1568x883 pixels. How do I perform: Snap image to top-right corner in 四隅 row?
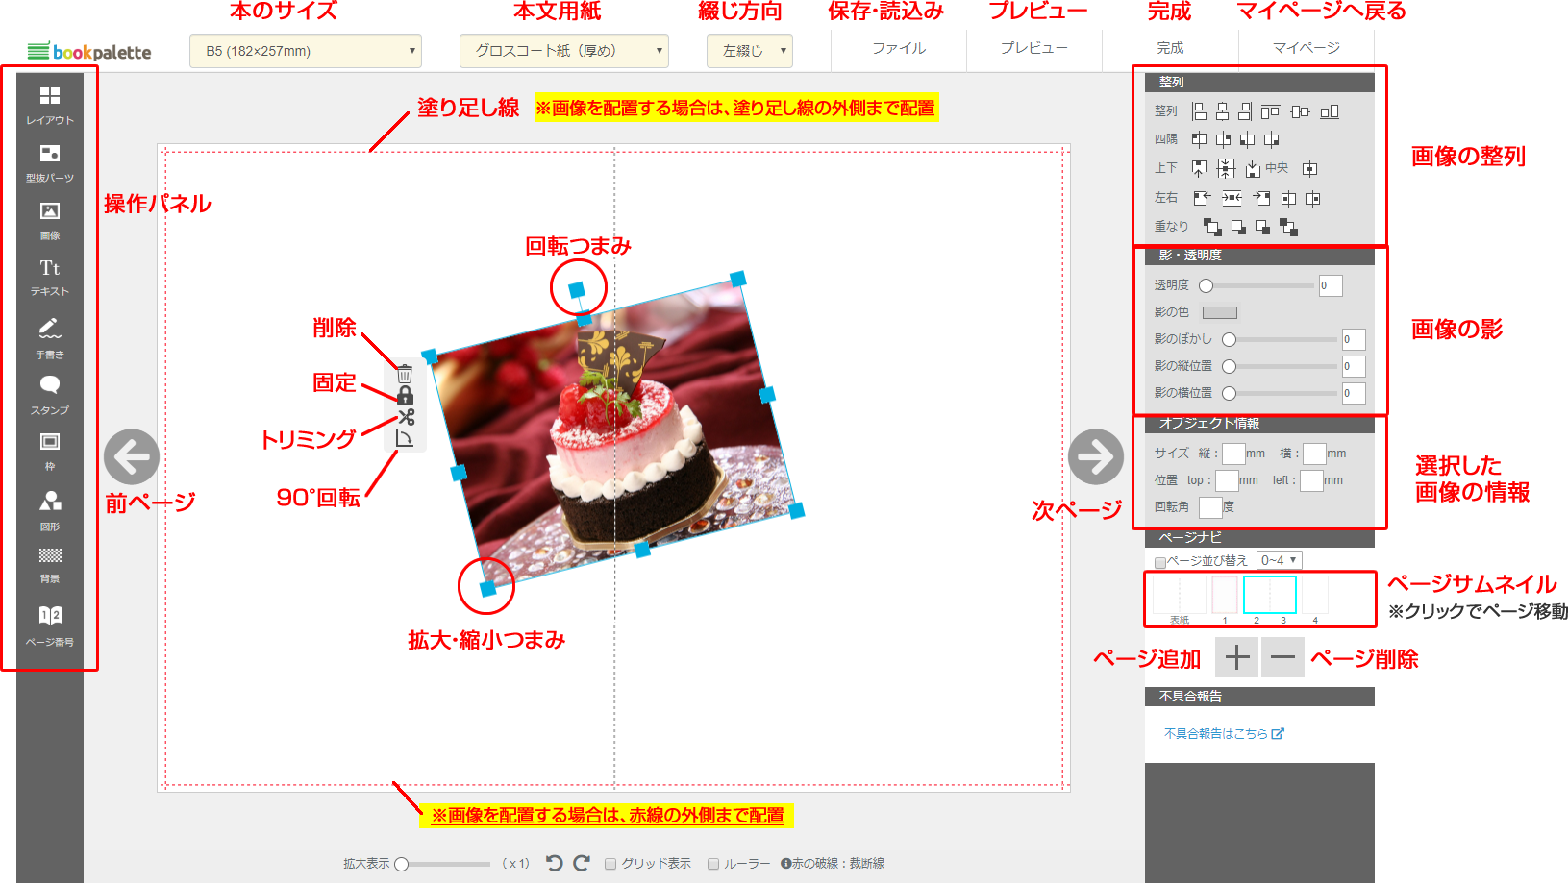[x=1223, y=139]
